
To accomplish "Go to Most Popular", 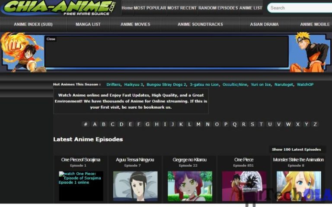I will (150, 8).
